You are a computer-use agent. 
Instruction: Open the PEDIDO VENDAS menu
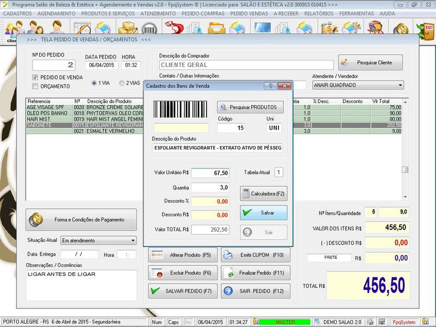[x=249, y=13]
